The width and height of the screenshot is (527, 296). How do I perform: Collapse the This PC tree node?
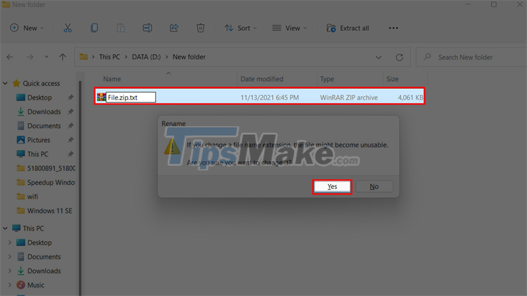5,228
